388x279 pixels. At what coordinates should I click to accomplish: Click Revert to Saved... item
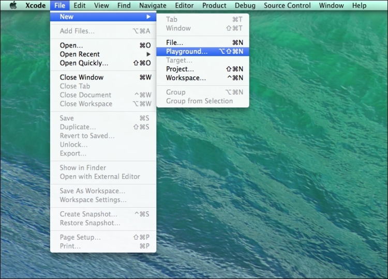coord(103,136)
